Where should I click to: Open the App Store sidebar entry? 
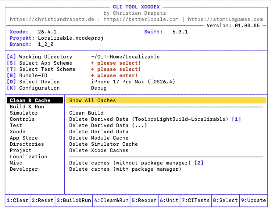24,138
